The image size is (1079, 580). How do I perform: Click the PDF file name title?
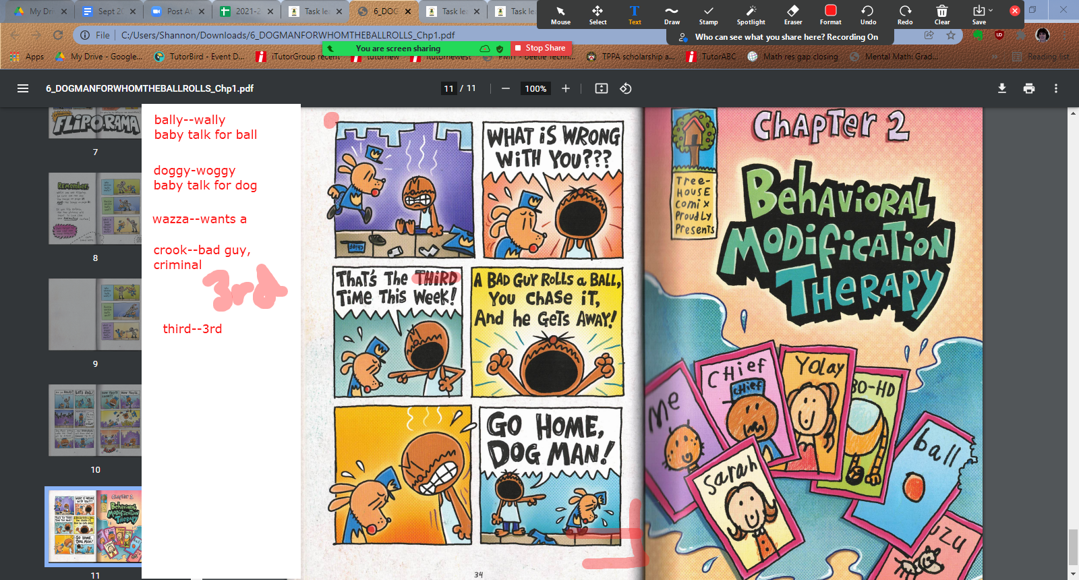click(150, 88)
